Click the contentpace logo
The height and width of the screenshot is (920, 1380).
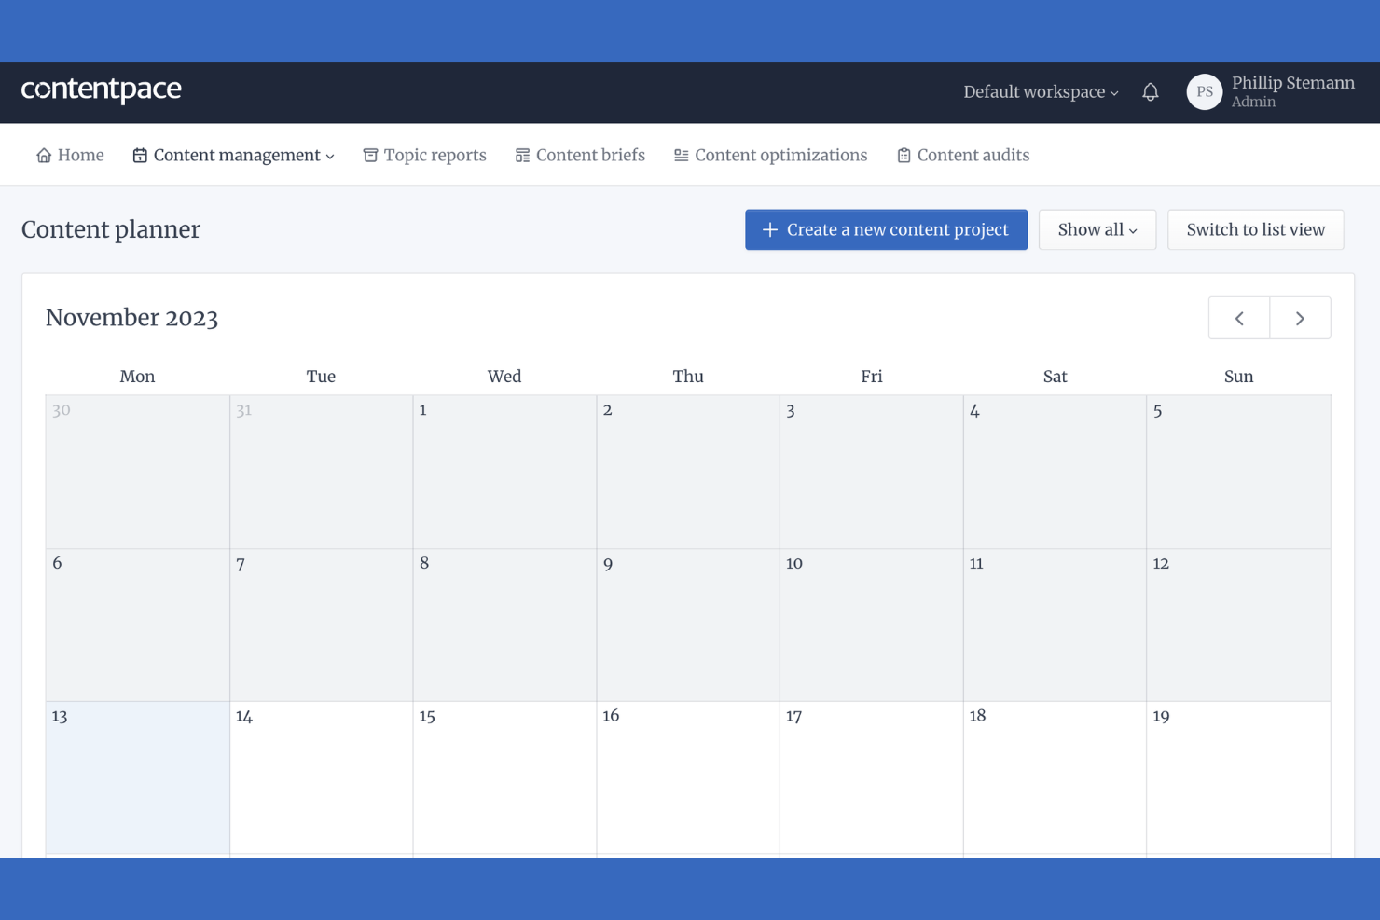(101, 89)
